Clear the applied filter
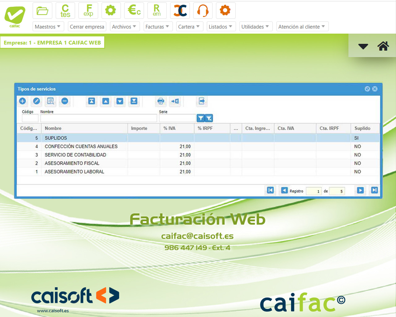This screenshot has width=396, height=317. [x=209, y=118]
